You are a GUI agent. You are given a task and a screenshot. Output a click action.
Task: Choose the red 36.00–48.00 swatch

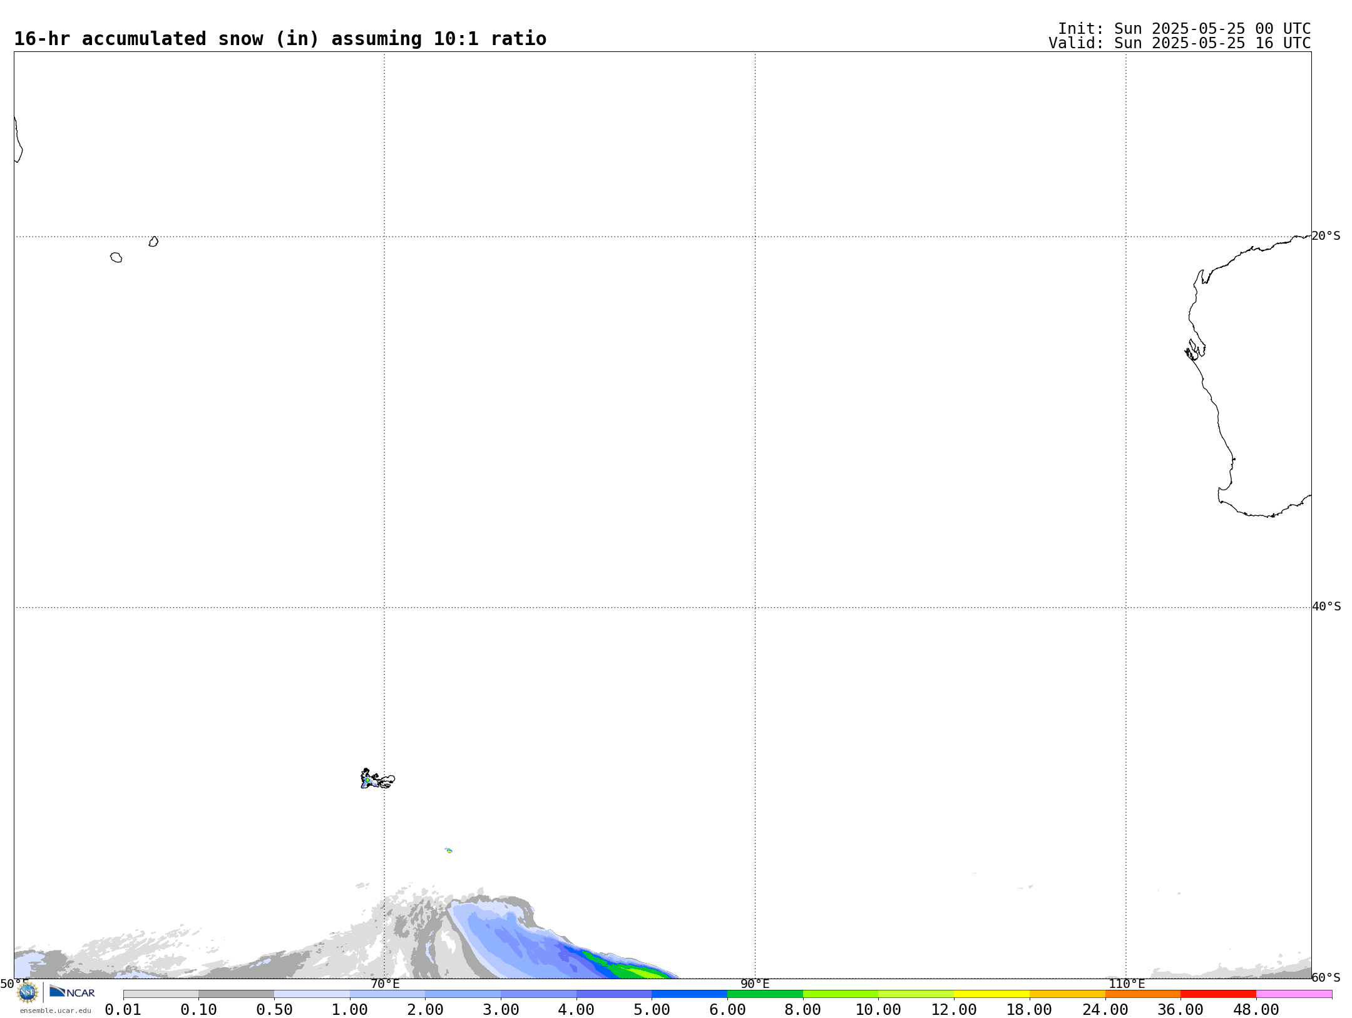coord(1218,994)
